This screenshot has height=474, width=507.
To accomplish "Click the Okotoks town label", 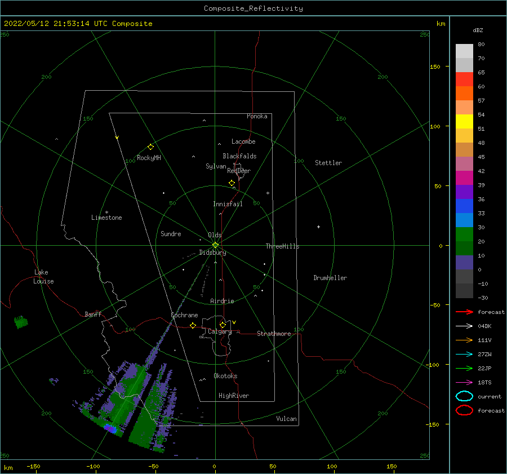I will 225,376.
